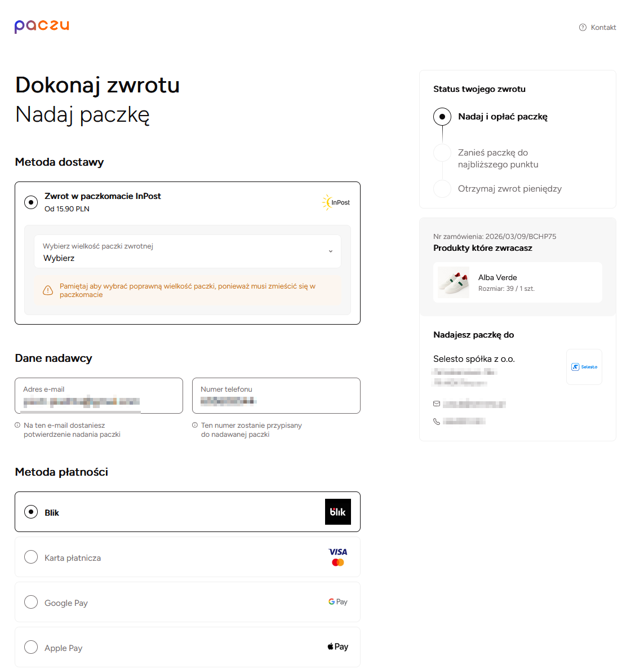Image resolution: width=631 pixels, height=669 pixels.
Task: Click the InPost logo in delivery method
Action: click(336, 202)
